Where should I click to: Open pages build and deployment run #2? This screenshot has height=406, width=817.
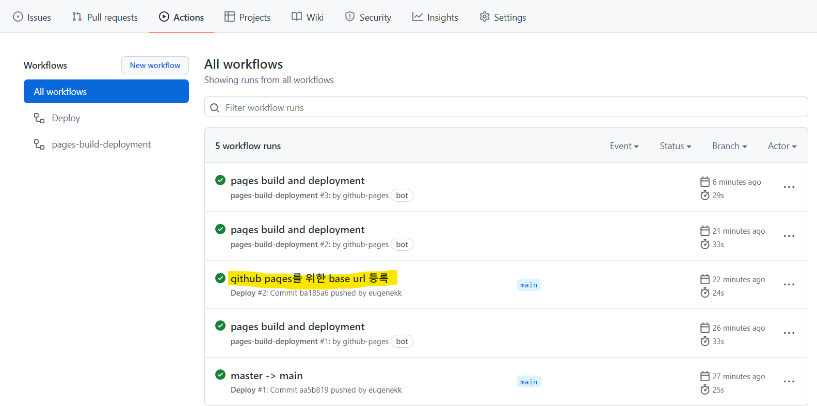(297, 230)
